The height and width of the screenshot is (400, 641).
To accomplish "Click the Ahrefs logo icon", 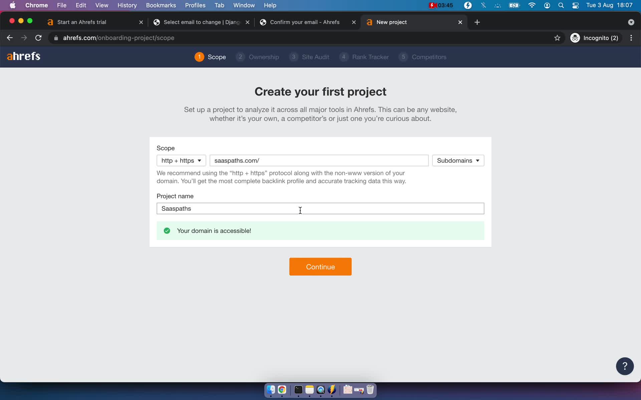I will (23, 56).
